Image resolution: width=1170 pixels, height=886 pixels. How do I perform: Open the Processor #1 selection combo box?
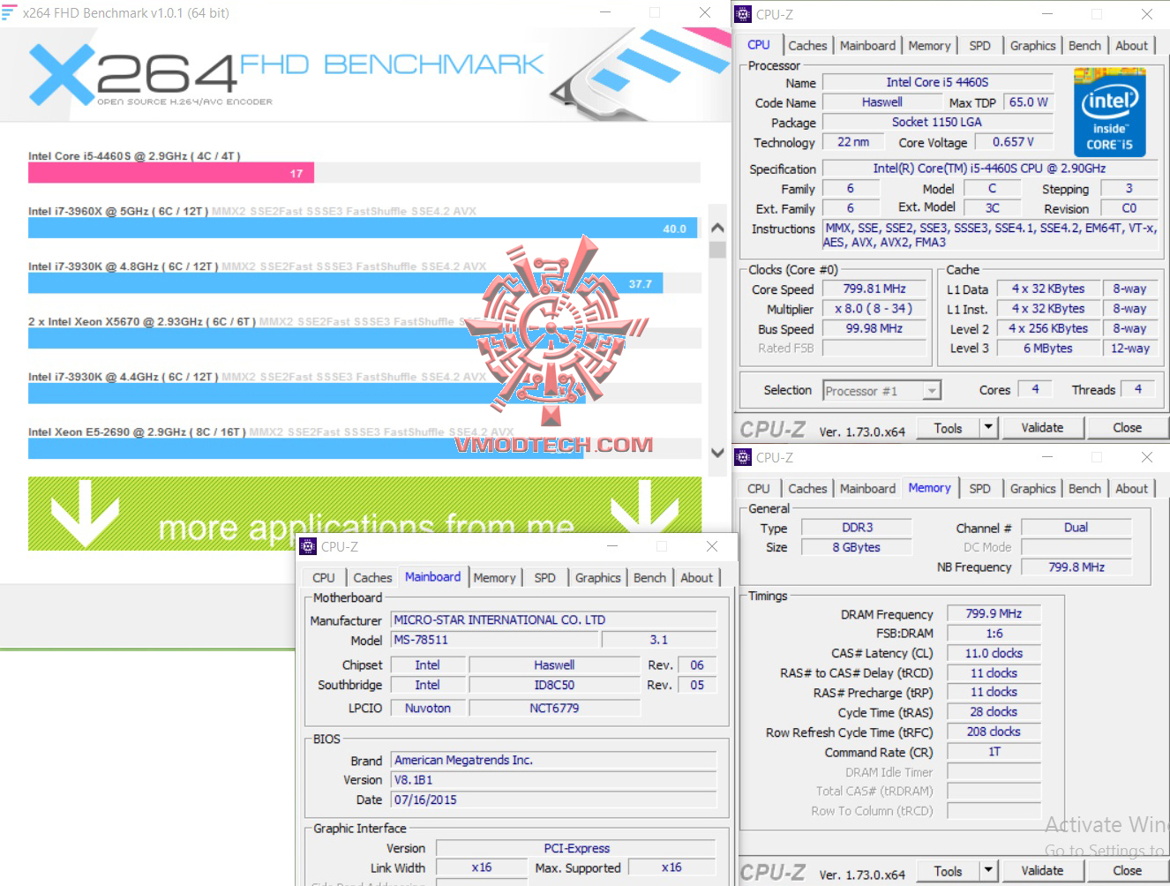click(882, 390)
